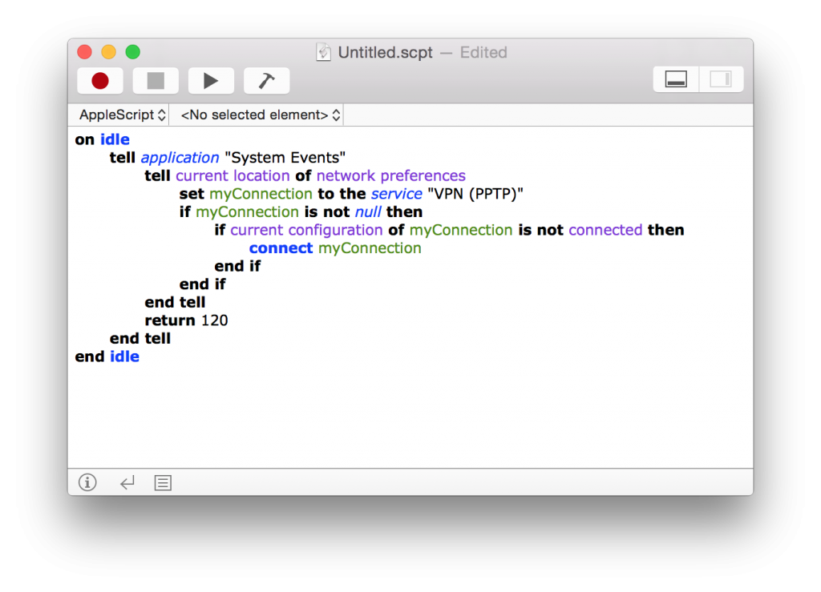Open the No selected element dropdown
The image size is (821, 592).
point(261,115)
